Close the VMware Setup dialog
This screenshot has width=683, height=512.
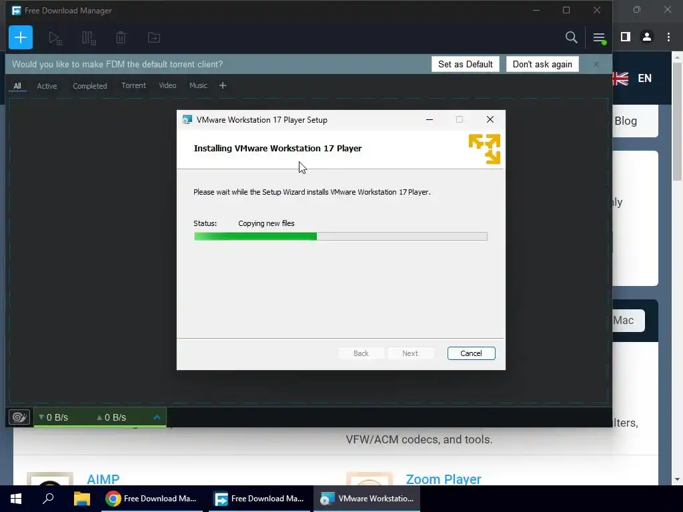pyautogui.click(x=490, y=120)
